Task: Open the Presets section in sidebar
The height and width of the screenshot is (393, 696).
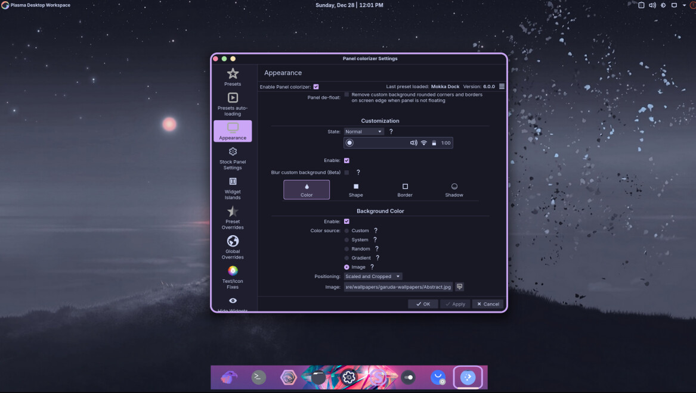Action: click(x=233, y=77)
